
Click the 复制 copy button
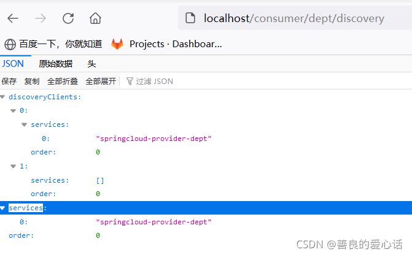click(32, 82)
